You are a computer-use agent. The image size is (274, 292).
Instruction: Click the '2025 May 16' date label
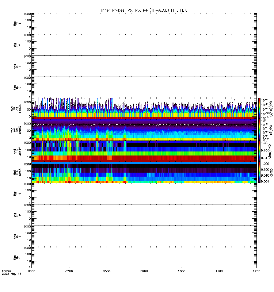[12, 274]
